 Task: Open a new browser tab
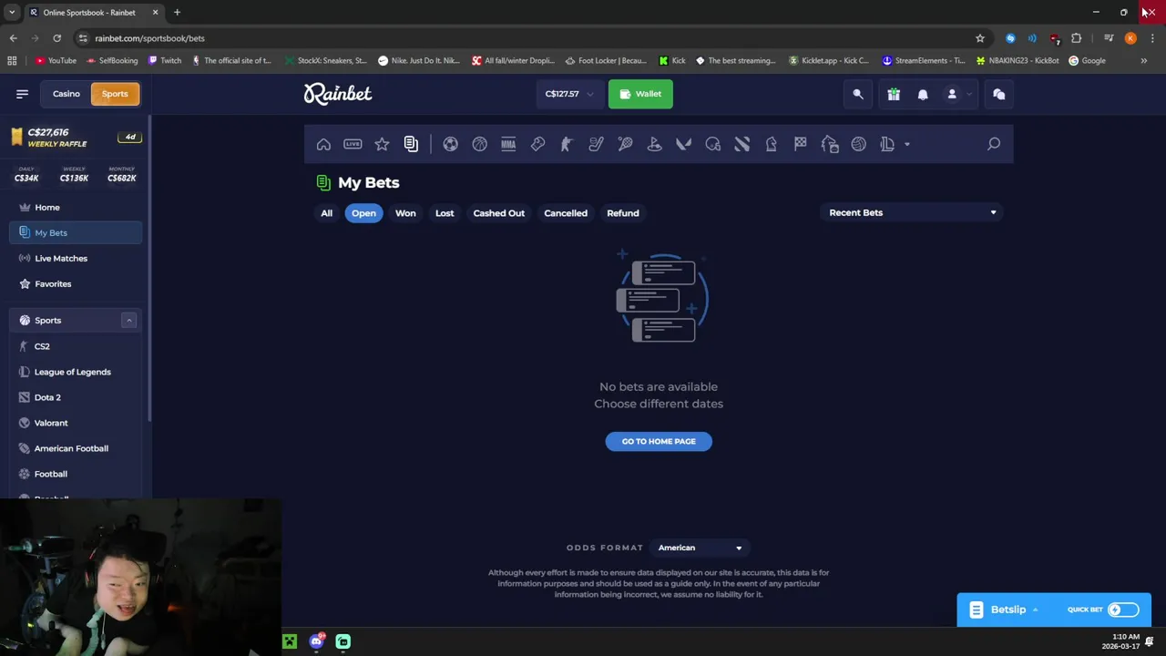click(x=177, y=13)
